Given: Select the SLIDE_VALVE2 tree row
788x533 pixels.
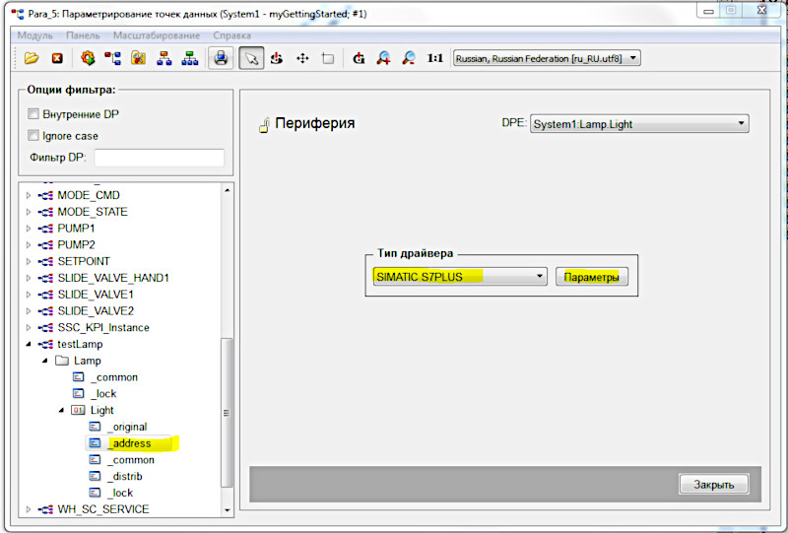Looking at the screenshot, I should [x=96, y=310].
